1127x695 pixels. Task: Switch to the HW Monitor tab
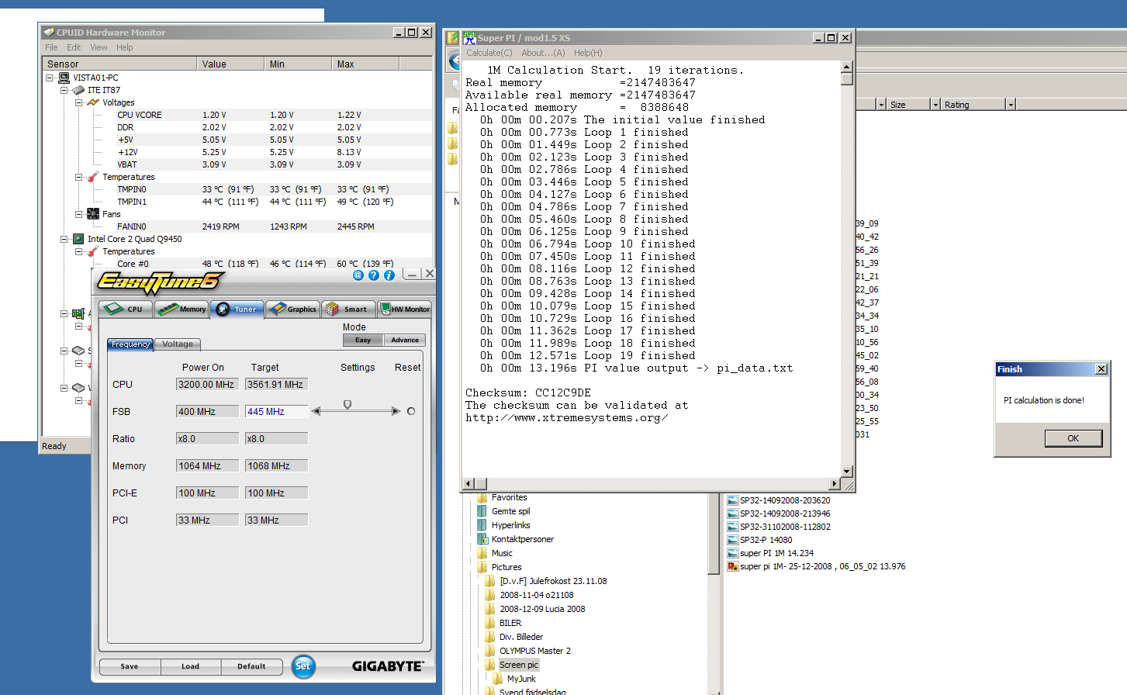coord(404,309)
